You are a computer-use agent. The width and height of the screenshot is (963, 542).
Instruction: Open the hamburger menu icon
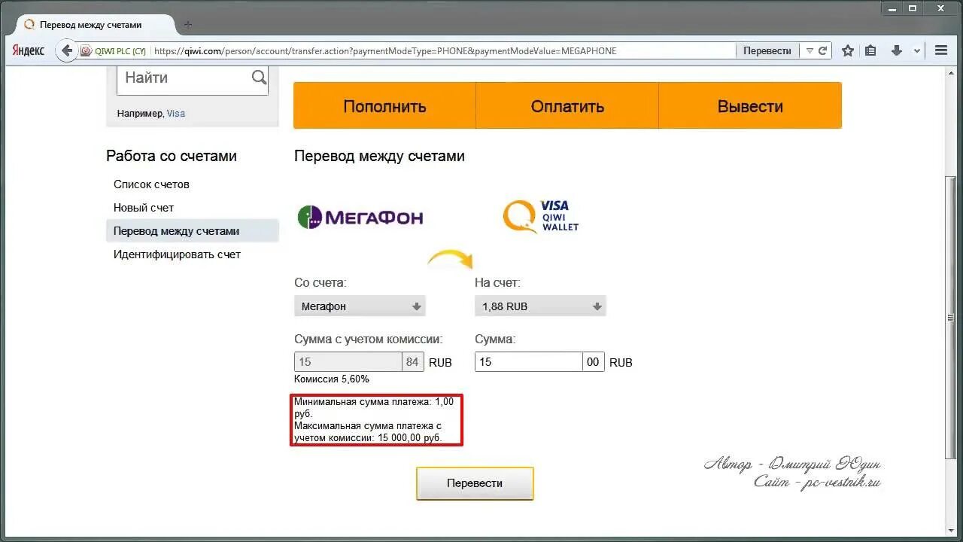click(x=941, y=50)
